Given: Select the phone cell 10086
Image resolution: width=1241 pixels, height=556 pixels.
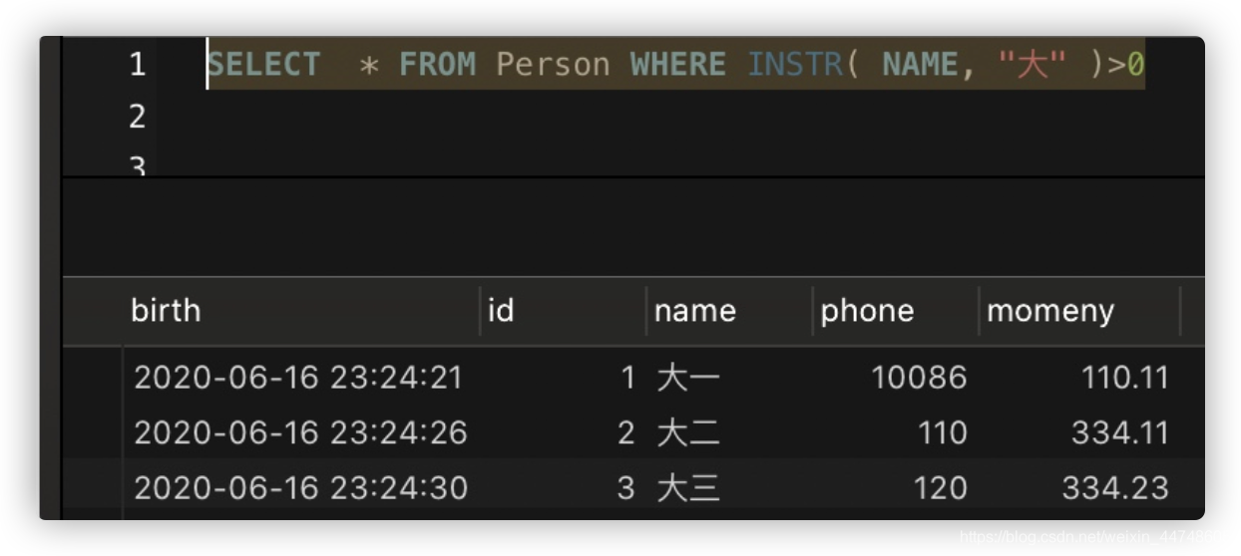Looking at the screenshot, I should 919,378.
